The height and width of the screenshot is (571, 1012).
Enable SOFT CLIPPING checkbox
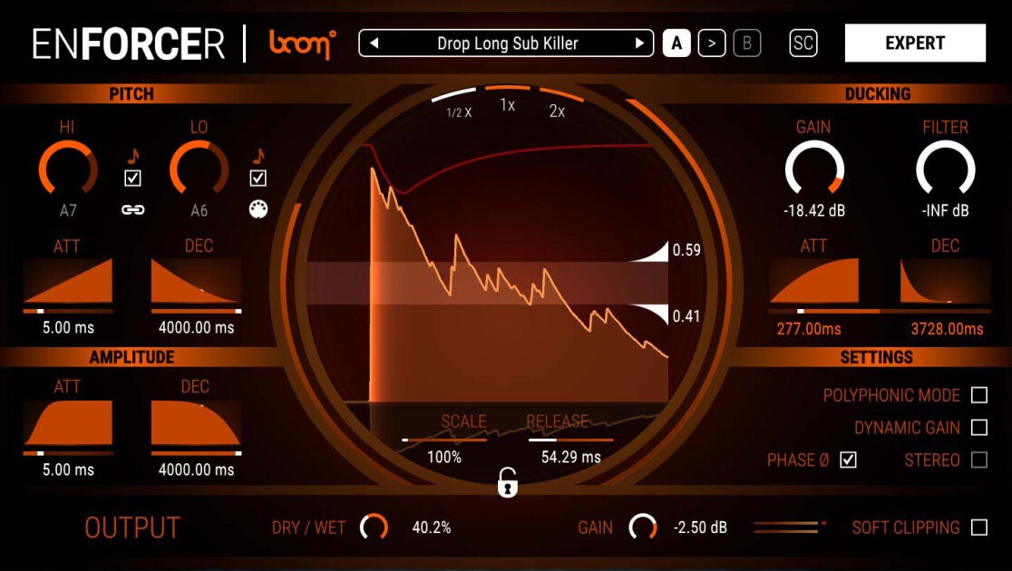click(x=979, y=527)
